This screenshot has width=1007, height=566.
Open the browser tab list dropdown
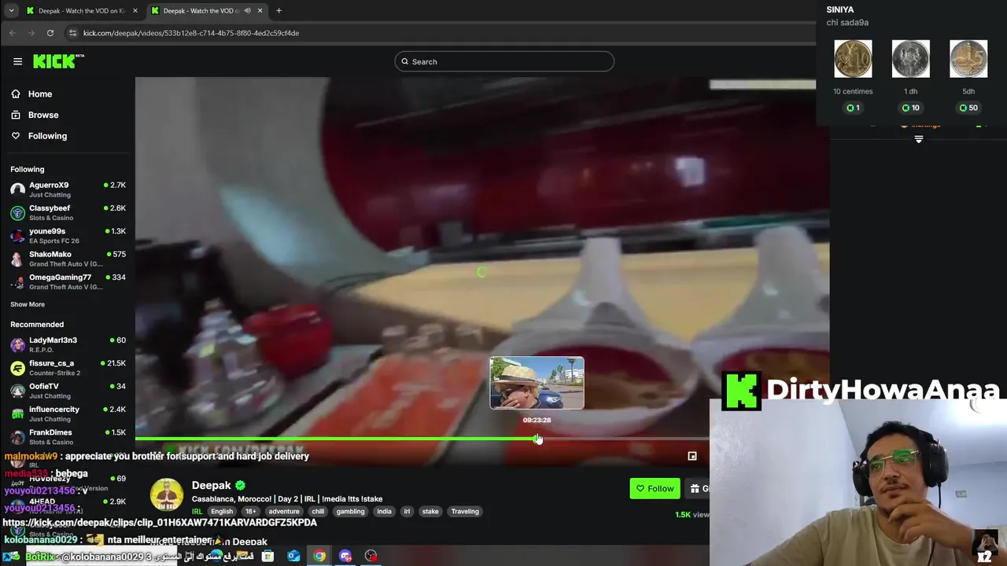click(x=11, y=11)
